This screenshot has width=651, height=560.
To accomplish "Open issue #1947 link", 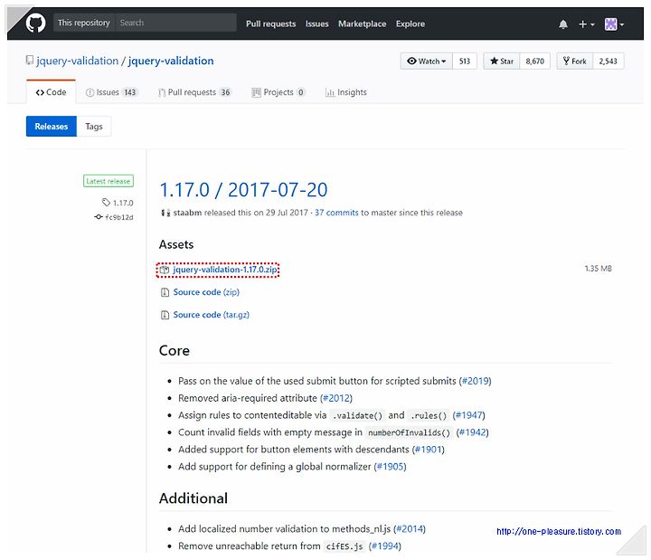I will (x=468, y=415).
